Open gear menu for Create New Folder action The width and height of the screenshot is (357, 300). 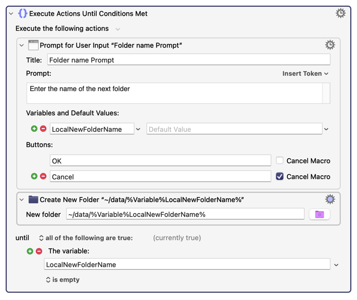point(329,199)
